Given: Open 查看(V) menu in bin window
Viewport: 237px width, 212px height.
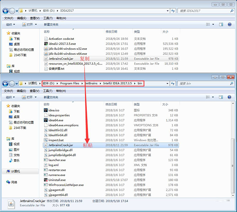Looking at the screenshot, I should coord(35,90).
